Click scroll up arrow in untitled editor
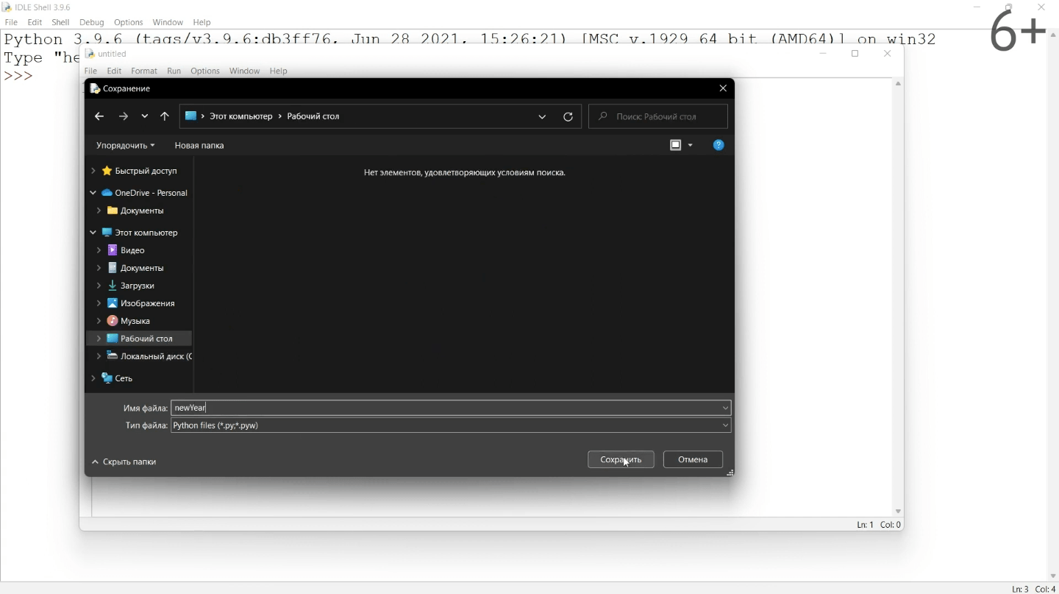The width and height of the screenshot is (1059, 594). coord(899,85)
